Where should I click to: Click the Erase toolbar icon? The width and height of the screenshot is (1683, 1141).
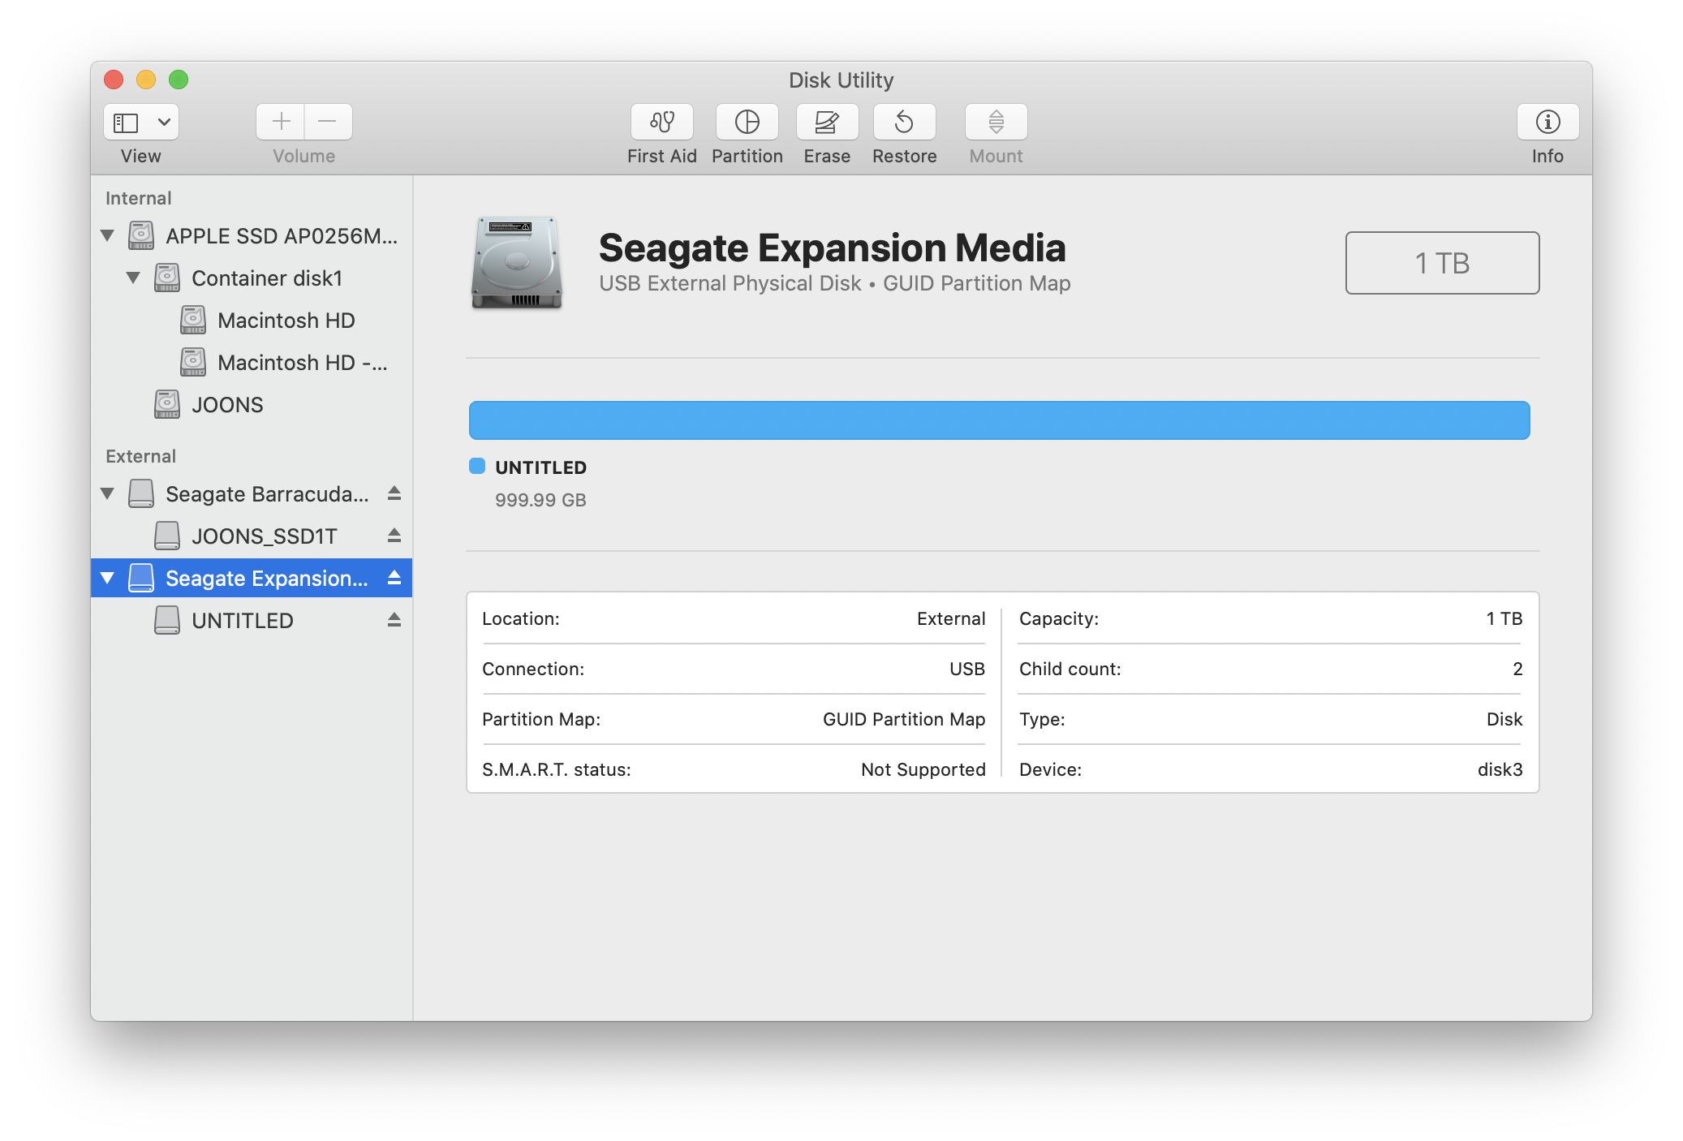[x=826, y=122]
